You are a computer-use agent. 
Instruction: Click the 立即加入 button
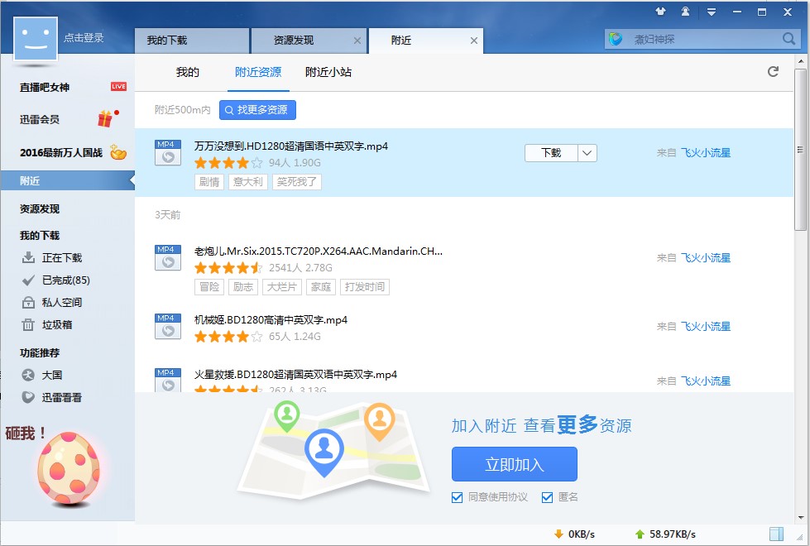(x=514, y=464)
